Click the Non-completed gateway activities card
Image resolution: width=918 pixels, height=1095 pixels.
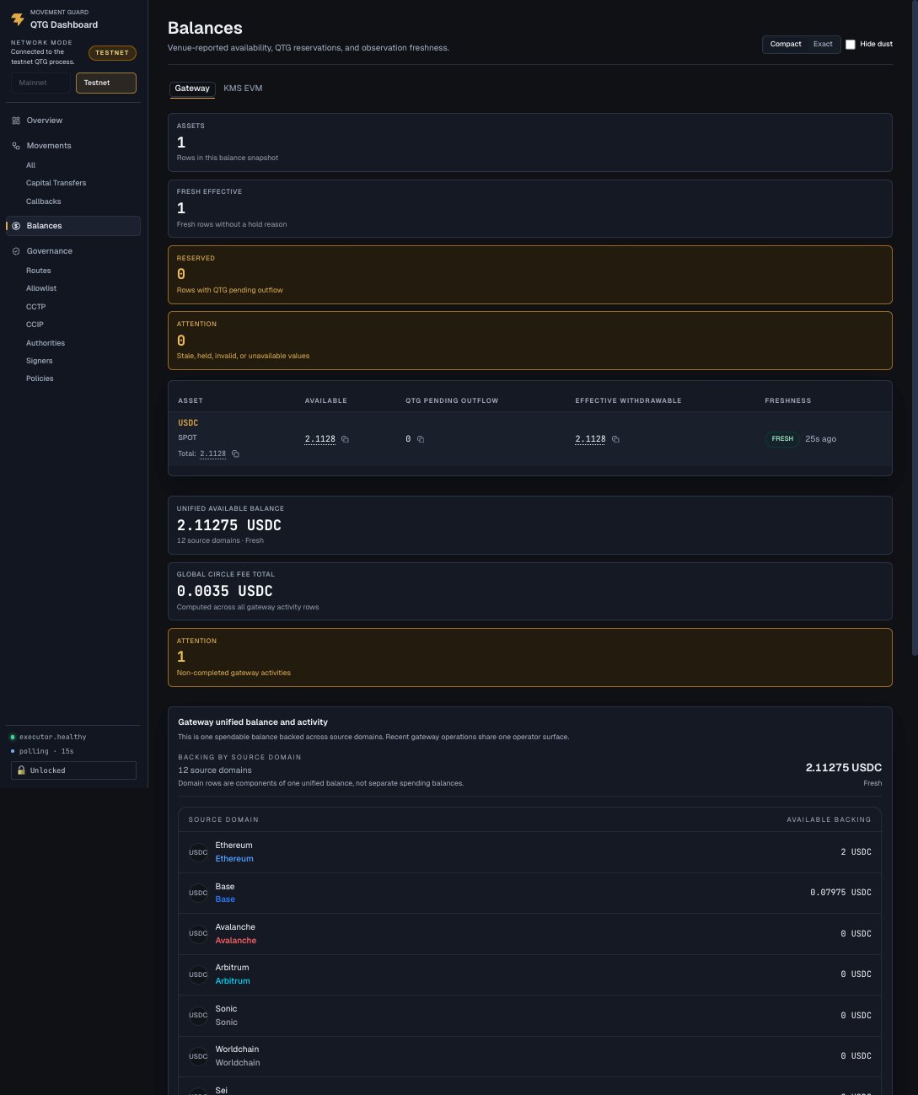click(530, 658)
